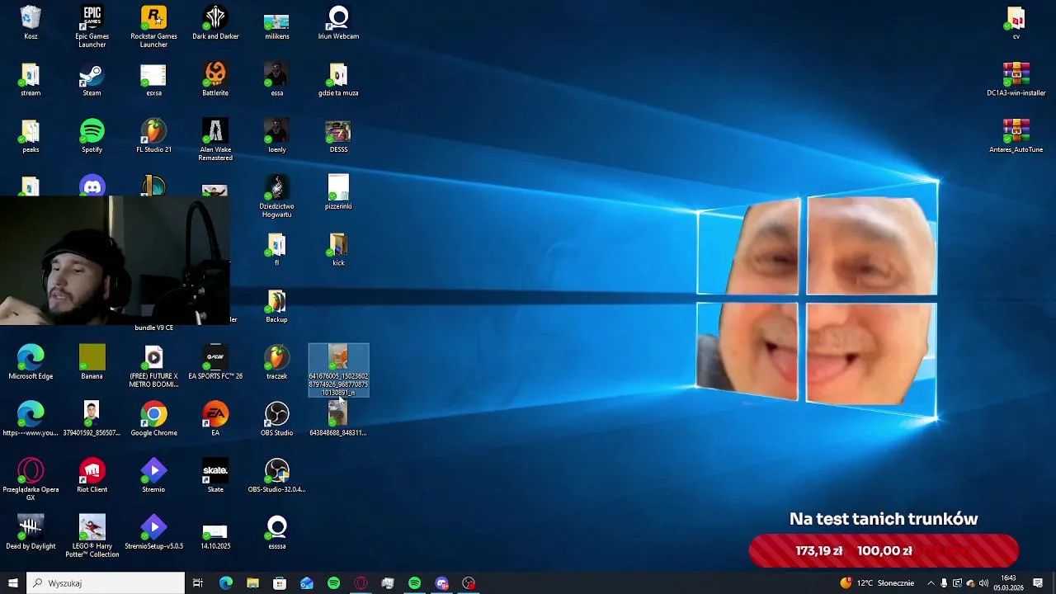Select the gdzie ta muza folder
This screenshot has height=594, width=1056.
pyautogui.click(x=338, y=80)
